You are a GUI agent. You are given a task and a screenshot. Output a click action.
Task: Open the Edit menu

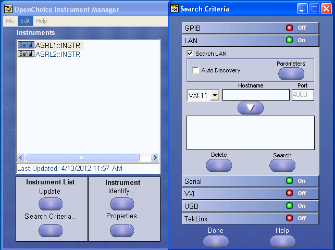[x=25, y=21]
